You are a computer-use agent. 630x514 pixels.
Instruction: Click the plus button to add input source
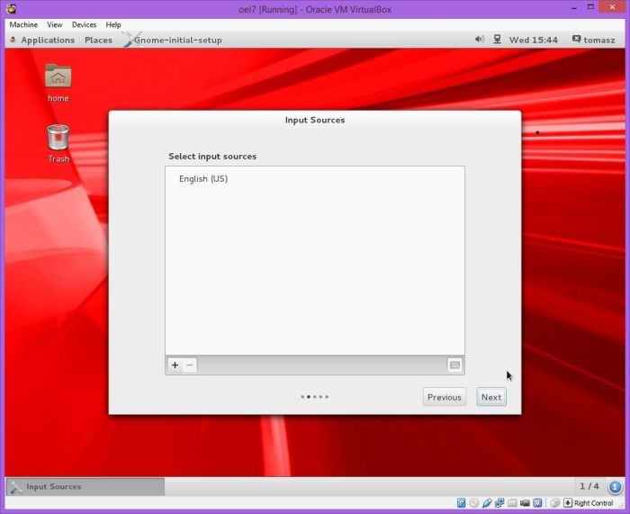click(175, 365)
